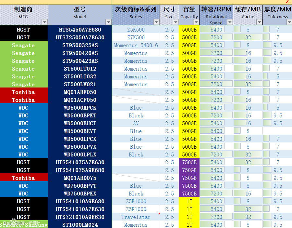Select the 次级商标&系列 Series header cell
Screen dimensions: 292x228
coord(136,15)
